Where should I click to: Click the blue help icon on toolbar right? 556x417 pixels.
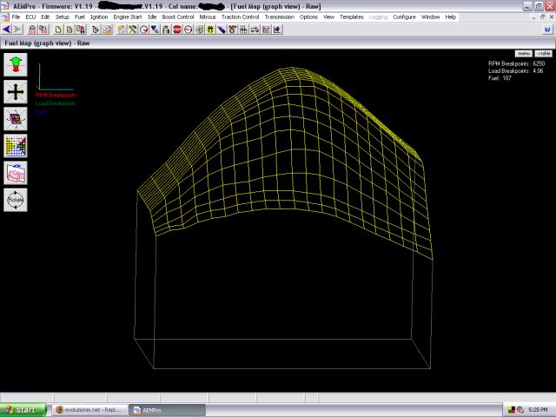tap(547, 30)
